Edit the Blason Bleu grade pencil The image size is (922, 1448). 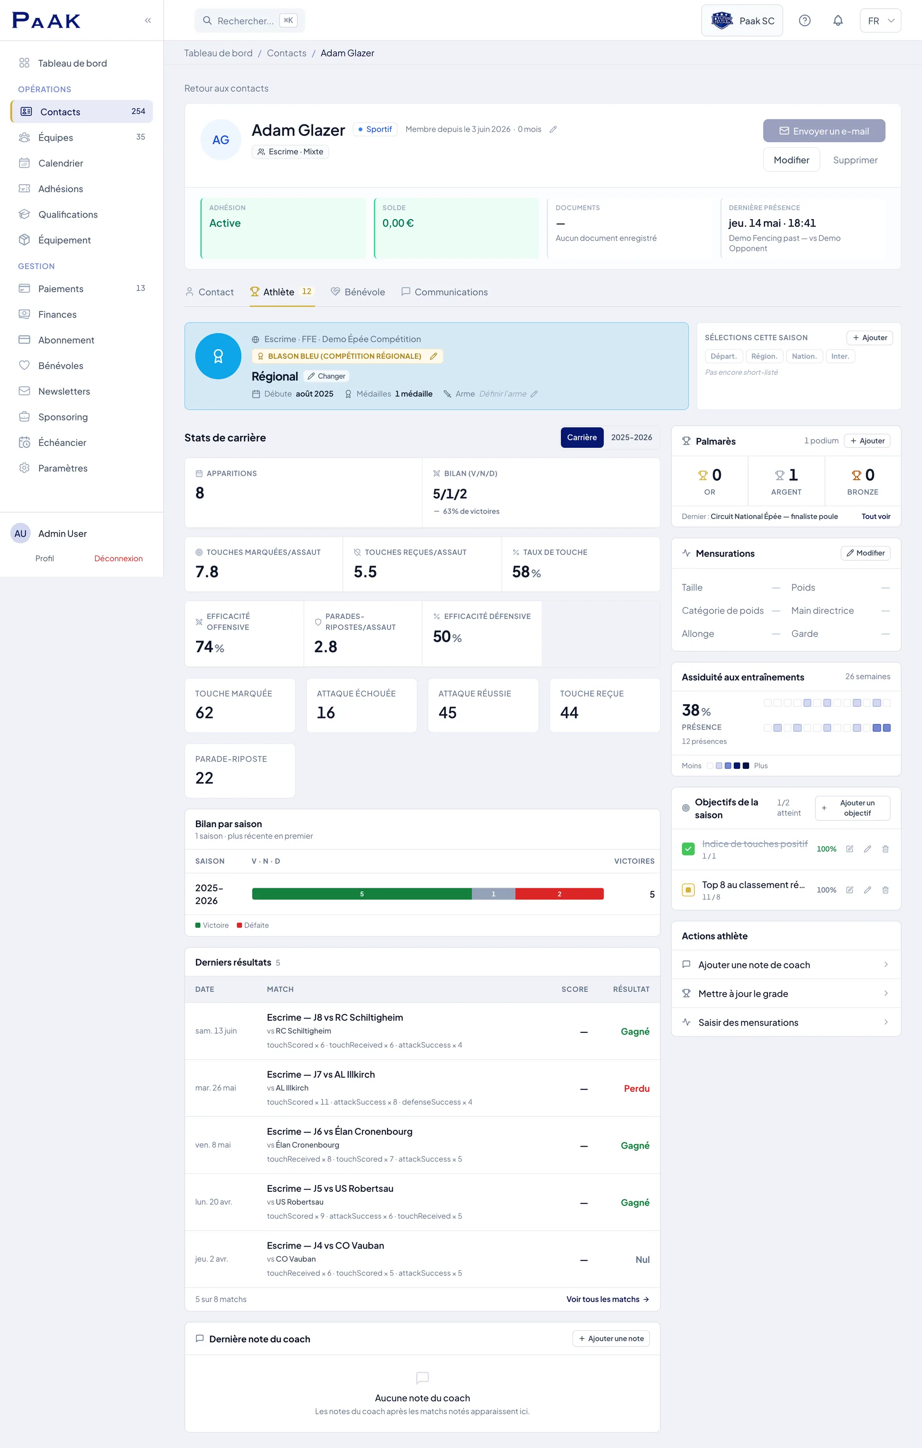pyautogui.click(x=433, y=356)
